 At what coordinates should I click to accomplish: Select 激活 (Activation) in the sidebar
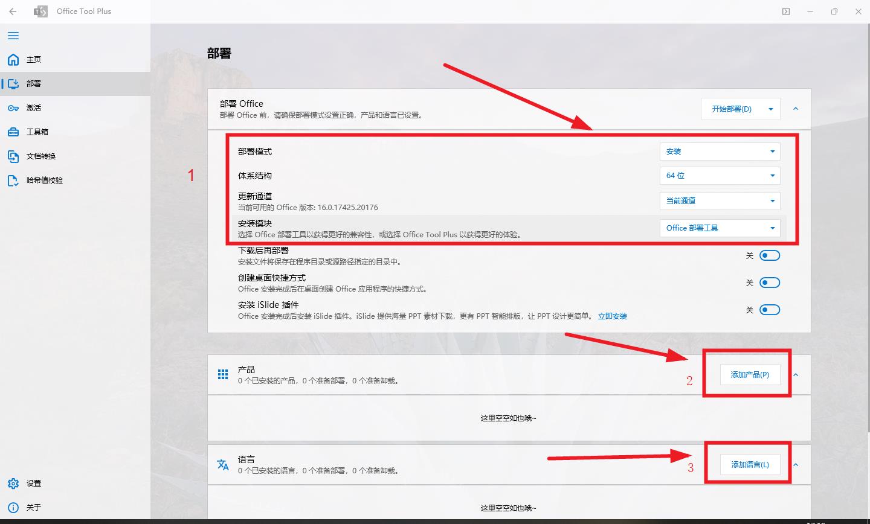(33, 107)
